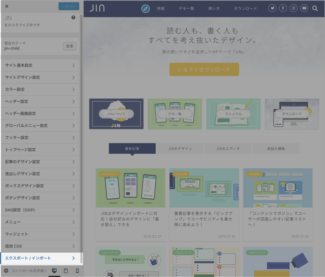Open article about コンテンツマガジン

[x=278, y=205]
